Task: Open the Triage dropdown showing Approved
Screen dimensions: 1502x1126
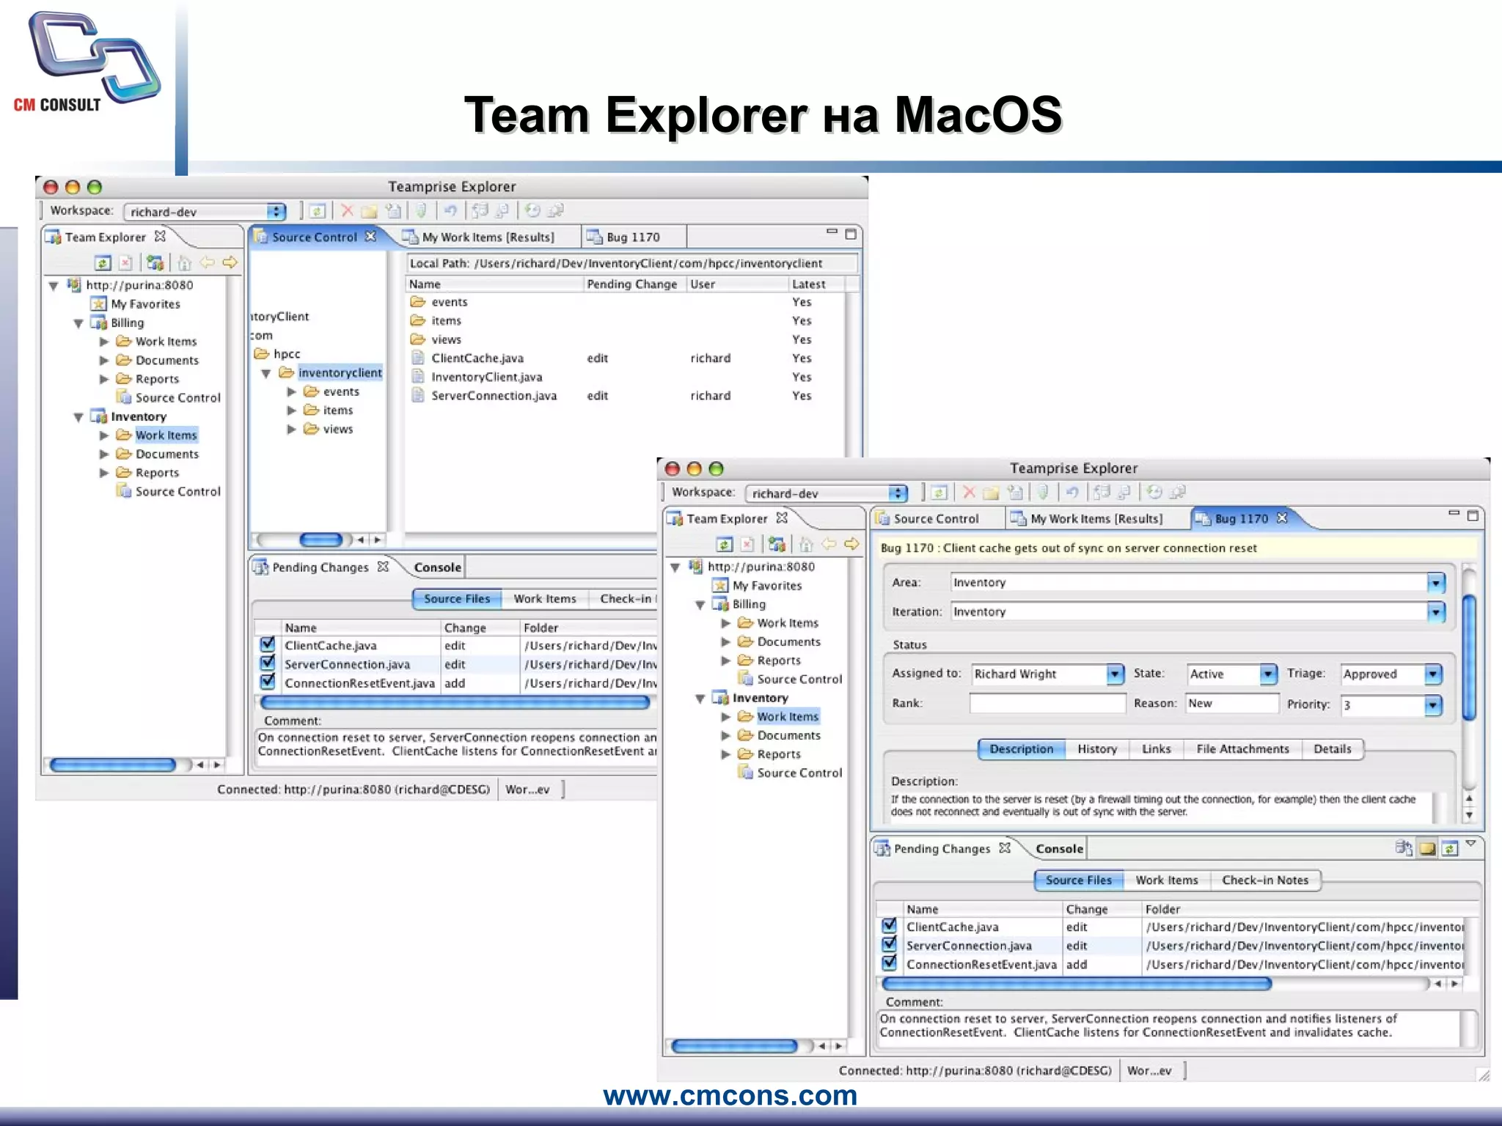Action: pyautogui.click(x=1434, y=674)
